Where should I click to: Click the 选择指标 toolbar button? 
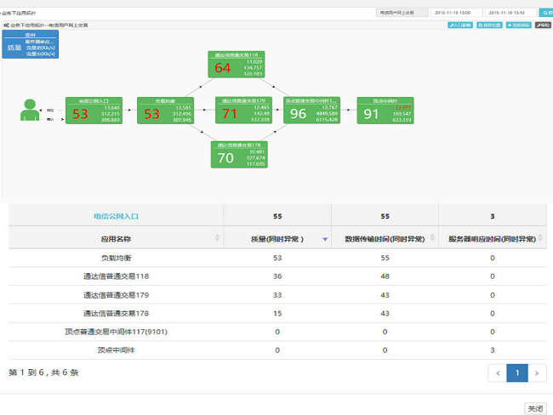(x=518, y=26)
